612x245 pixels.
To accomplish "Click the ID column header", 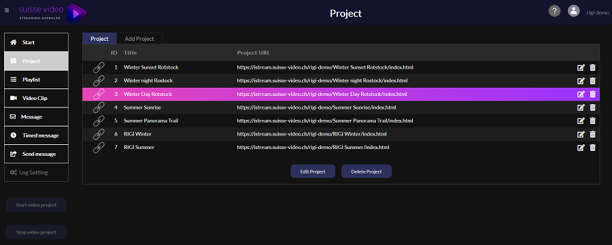I will (114, 52).
